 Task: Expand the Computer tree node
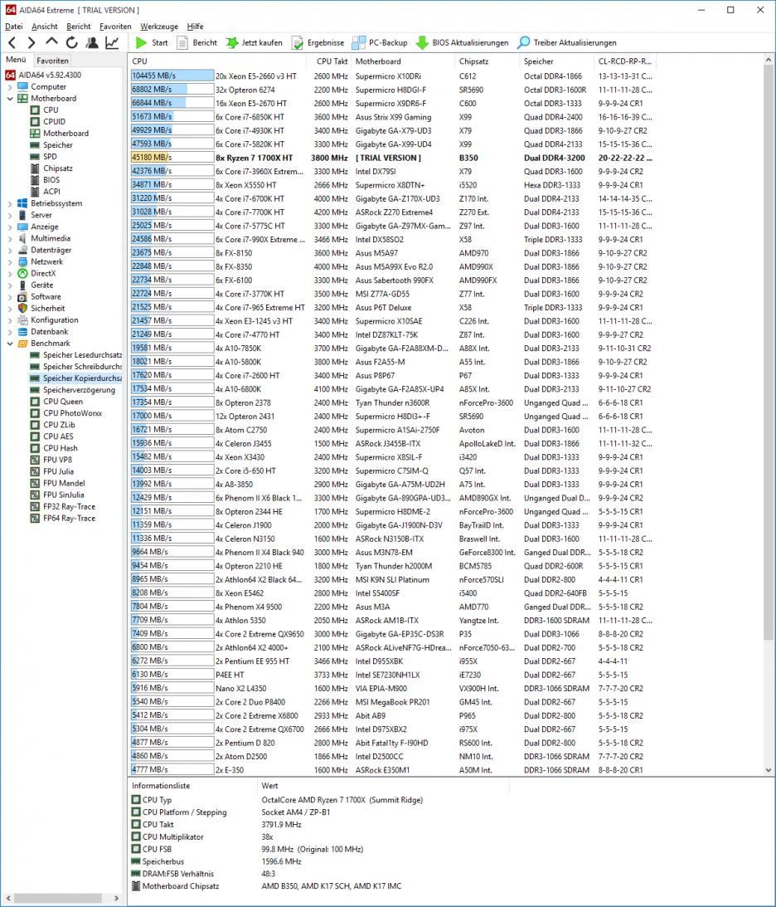[10, 87]
